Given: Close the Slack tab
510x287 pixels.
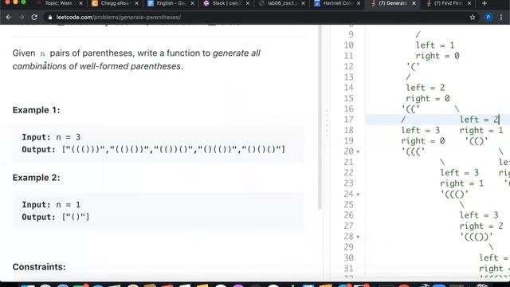Looking at the screenshot, I should tap(248, 3).
